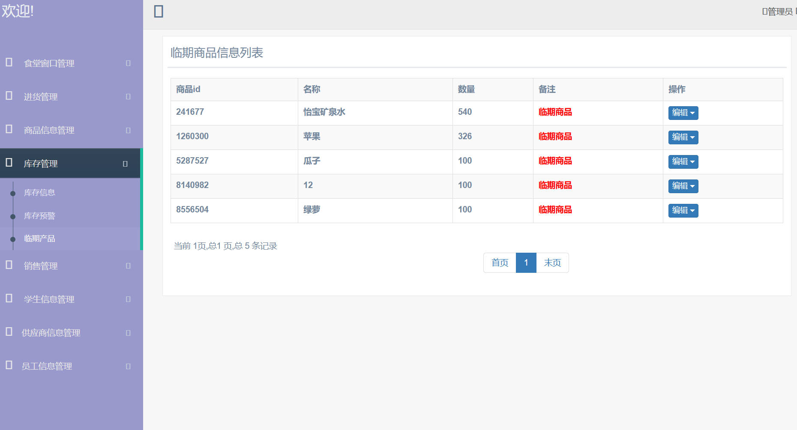797x430 pixels.
Task: Expand the 进货管理 menu chevron
Action: pos(127,96)
